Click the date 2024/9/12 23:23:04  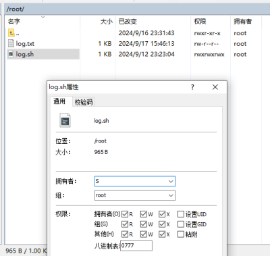tap(146, 54)
